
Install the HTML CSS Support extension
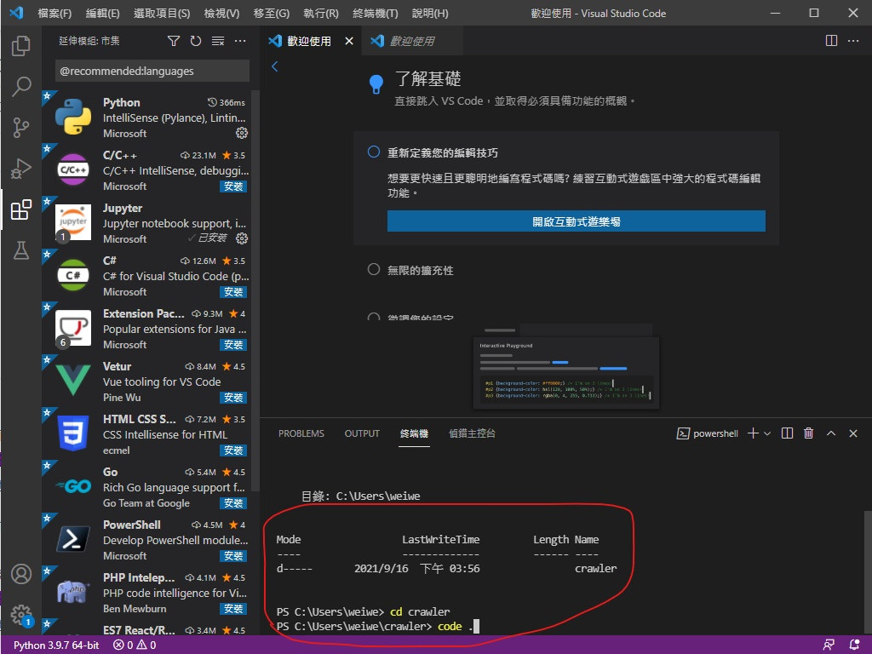[x=233, y=450]
